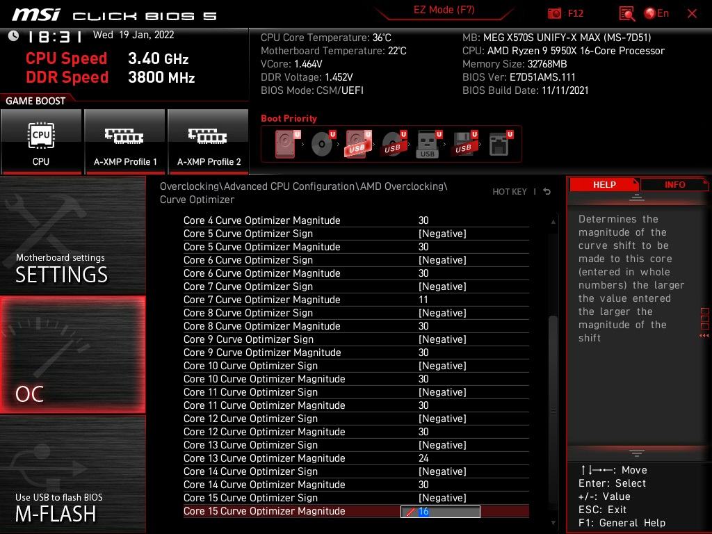
Task: Open Core 6 Curve Optimizer Sign dropdown
Action: coord(442,260)
